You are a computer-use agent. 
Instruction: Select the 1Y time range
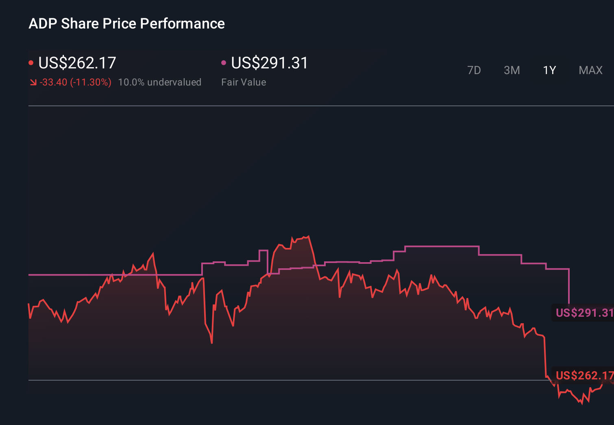(x=549, y=70)
